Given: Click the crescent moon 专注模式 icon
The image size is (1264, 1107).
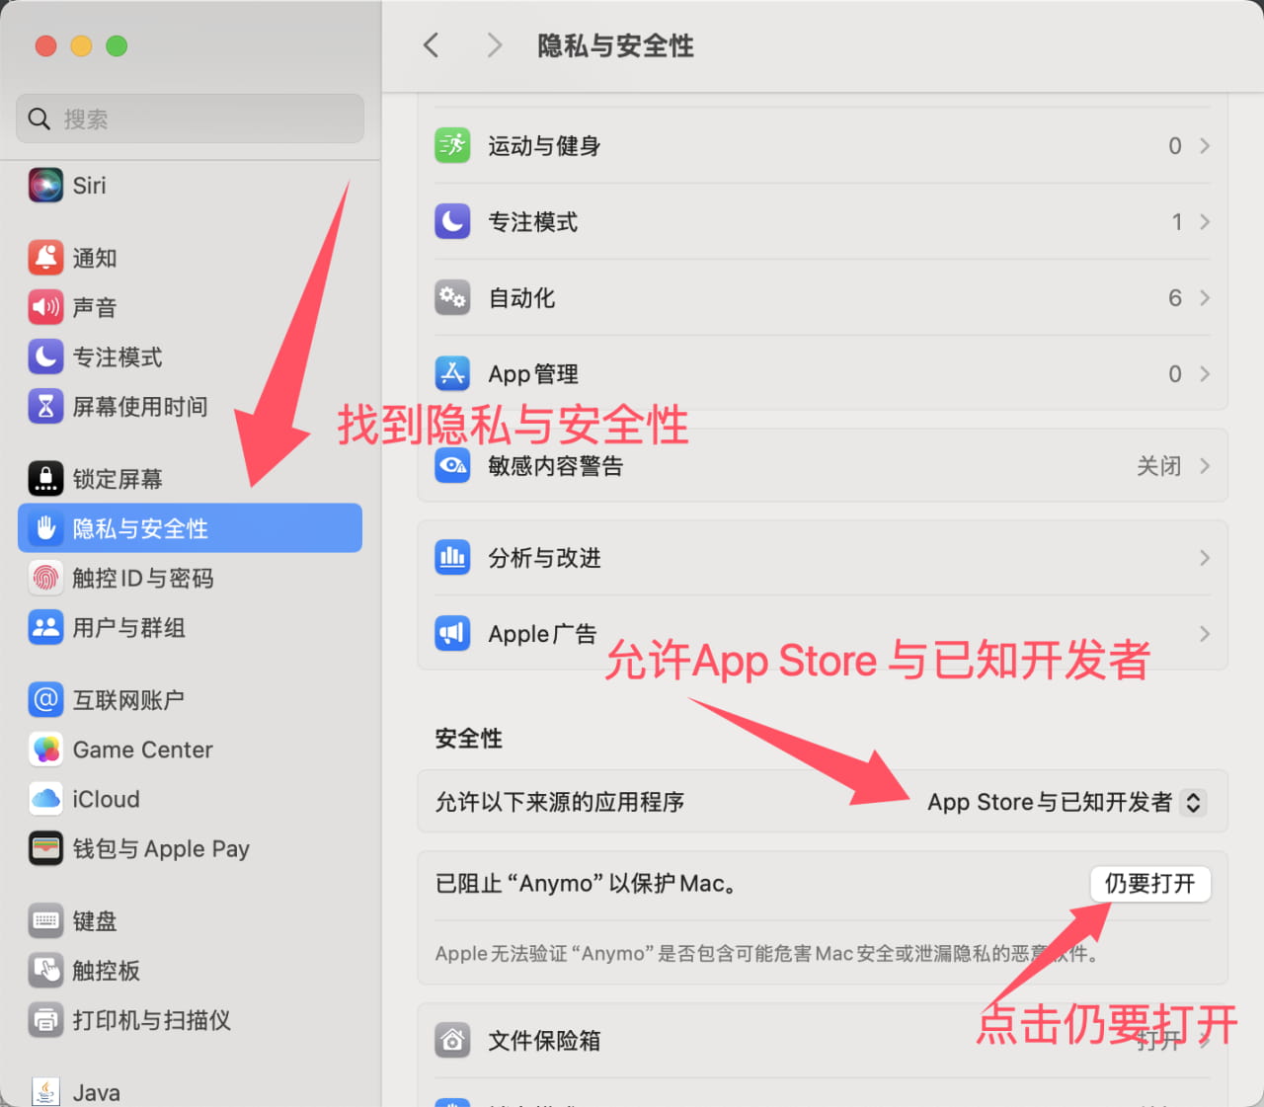Looking at the screenshot, I should click(x=452, y=221).
